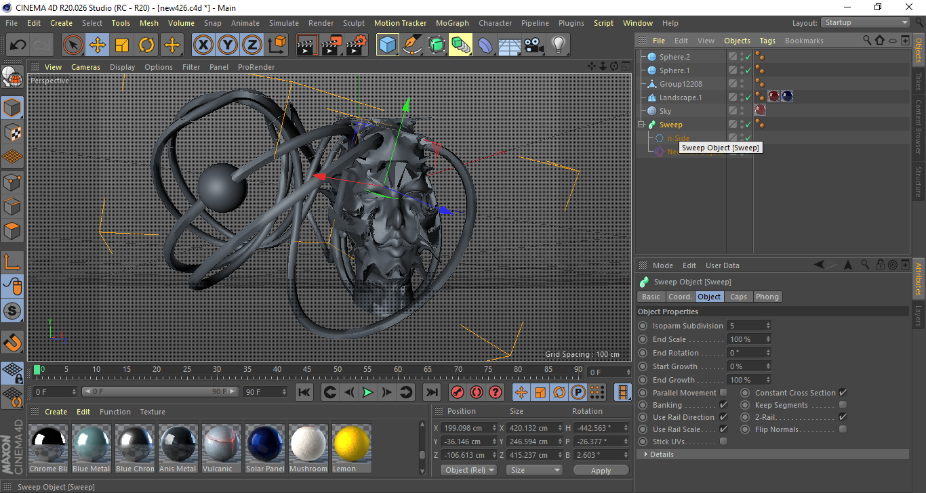
Task: Toggle the Banking checkbox
Action: (723, 405)
